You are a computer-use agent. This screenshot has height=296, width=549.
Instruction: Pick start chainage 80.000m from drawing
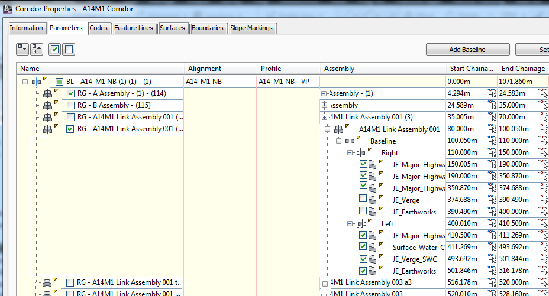(x=492, y=129)
